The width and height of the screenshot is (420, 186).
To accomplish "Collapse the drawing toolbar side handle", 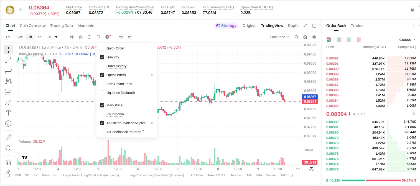I will point(15,153).
